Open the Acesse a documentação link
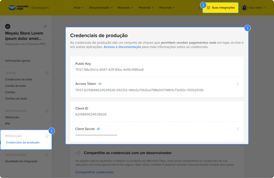274x178 pixels. (x=122, y=47)
